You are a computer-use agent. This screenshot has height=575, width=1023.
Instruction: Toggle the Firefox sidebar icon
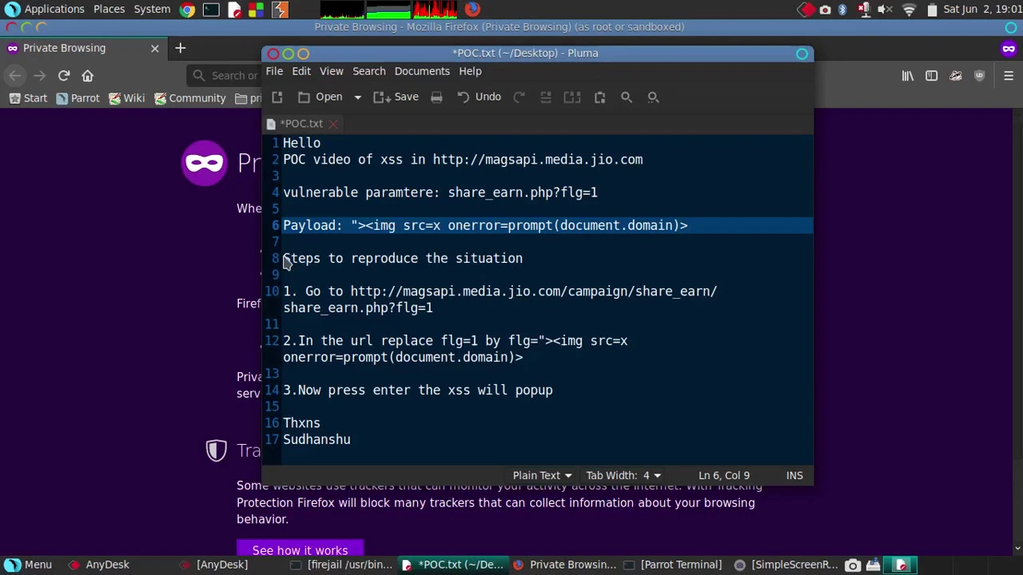(x=931, y=76)
